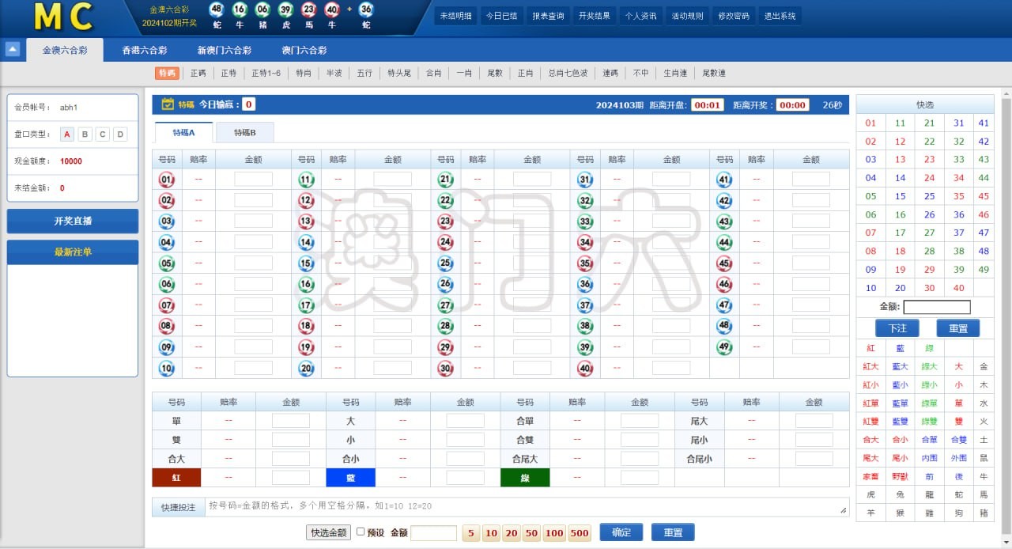Image resolution: width=1012 pixels, height=549 pixels.
Task: Select number ball 49 in betting table
Action: tap(724, 347)
